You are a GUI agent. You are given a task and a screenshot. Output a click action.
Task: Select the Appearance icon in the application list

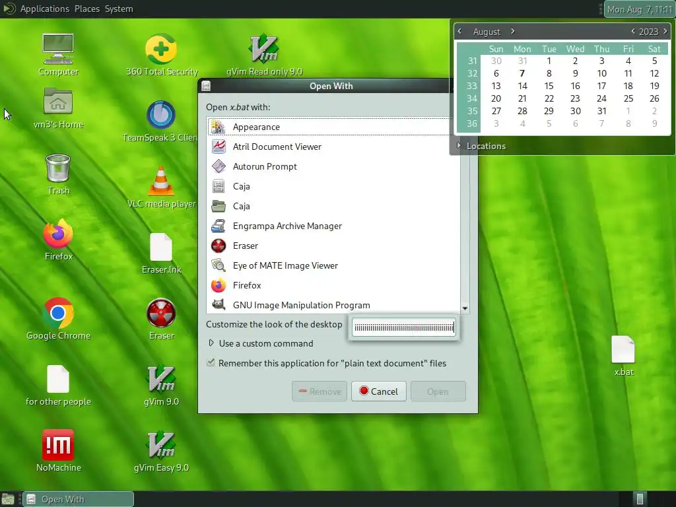(x=219, y=127)
